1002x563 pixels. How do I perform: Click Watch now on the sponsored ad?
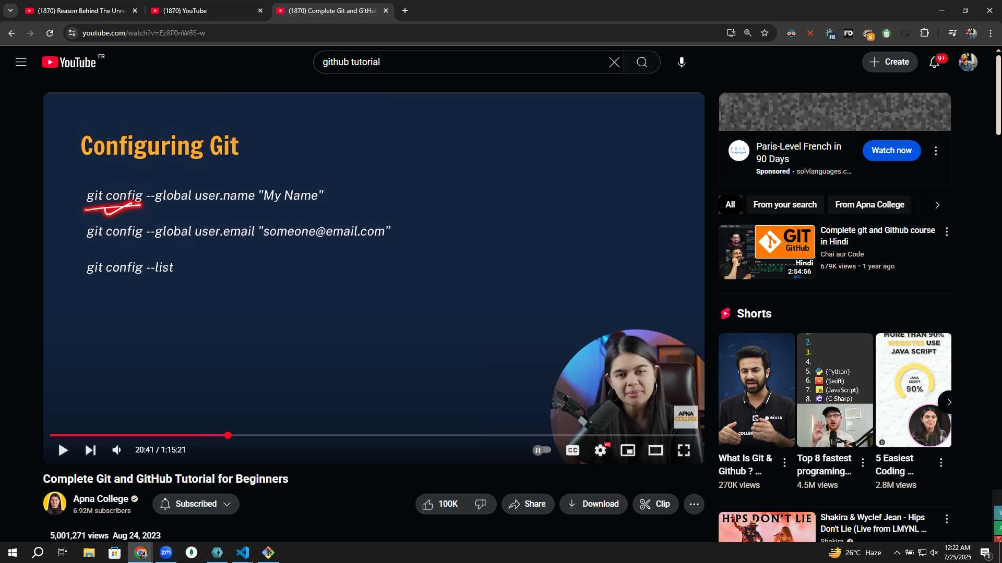pyautogui.click(x=891, y=151)
